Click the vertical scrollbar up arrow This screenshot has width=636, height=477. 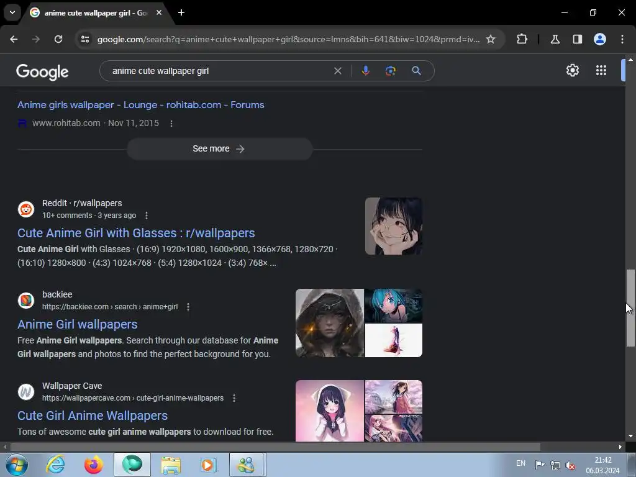tap(630, 59)
